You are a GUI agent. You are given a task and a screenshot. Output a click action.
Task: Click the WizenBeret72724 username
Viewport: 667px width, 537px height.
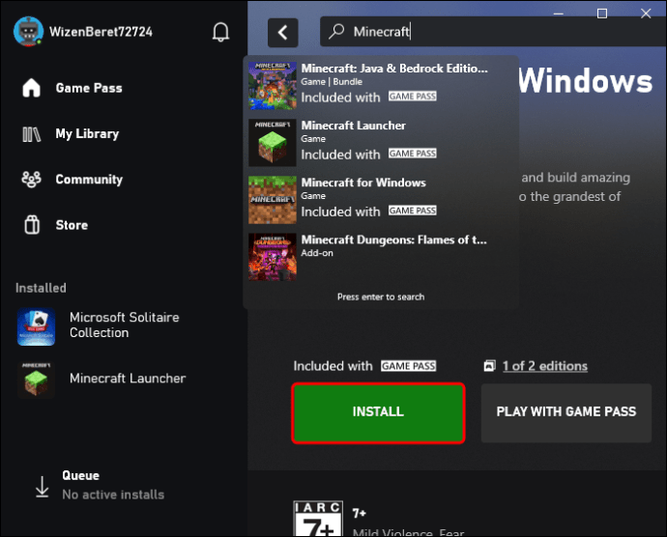[x=101, y=32]
